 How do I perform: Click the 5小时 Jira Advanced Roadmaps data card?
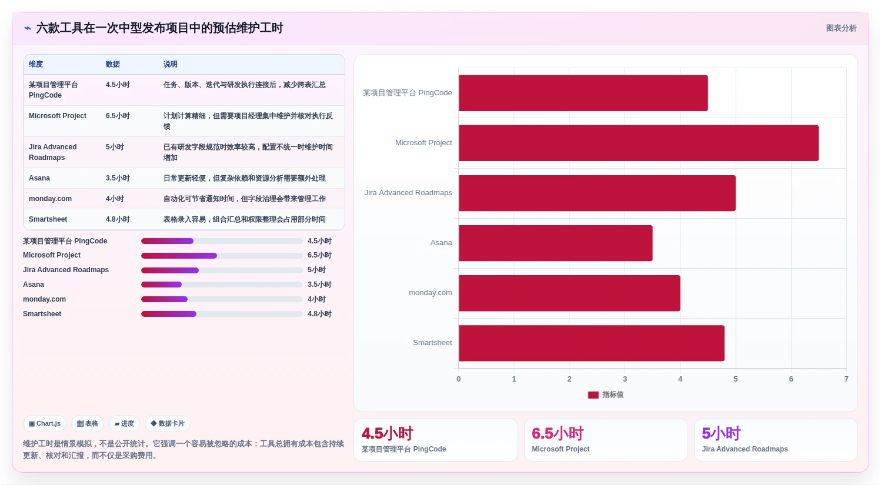click(x=776, y=440)
